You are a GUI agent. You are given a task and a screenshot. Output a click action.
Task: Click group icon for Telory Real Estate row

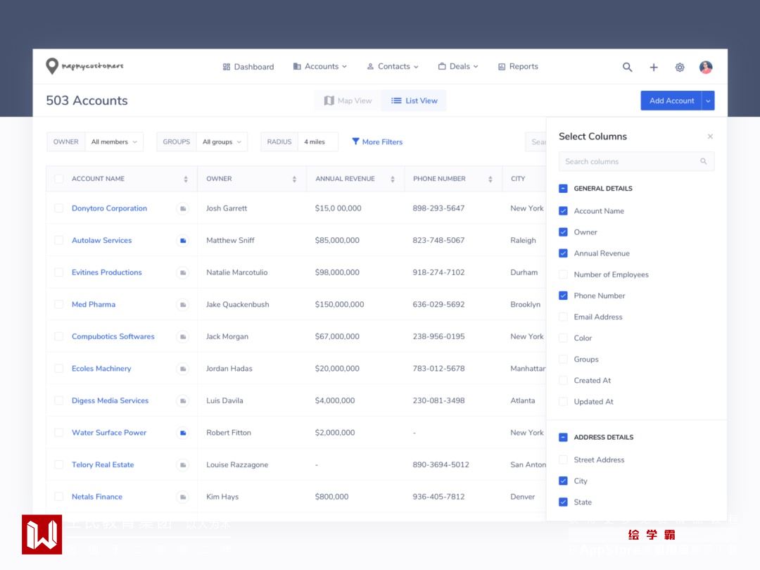click(183, 464)
